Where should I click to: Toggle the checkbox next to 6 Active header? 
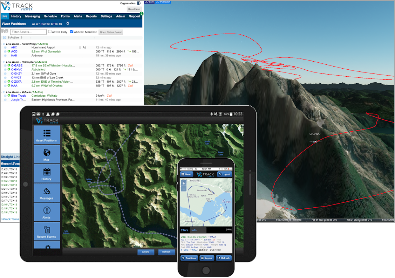(4, 37)
